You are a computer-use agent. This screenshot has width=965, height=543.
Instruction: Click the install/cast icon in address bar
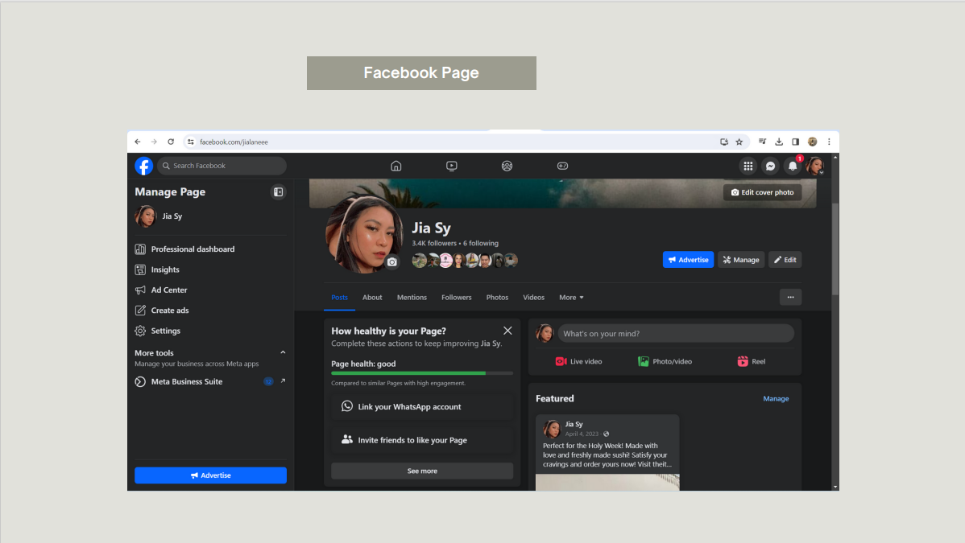point(723,142)
